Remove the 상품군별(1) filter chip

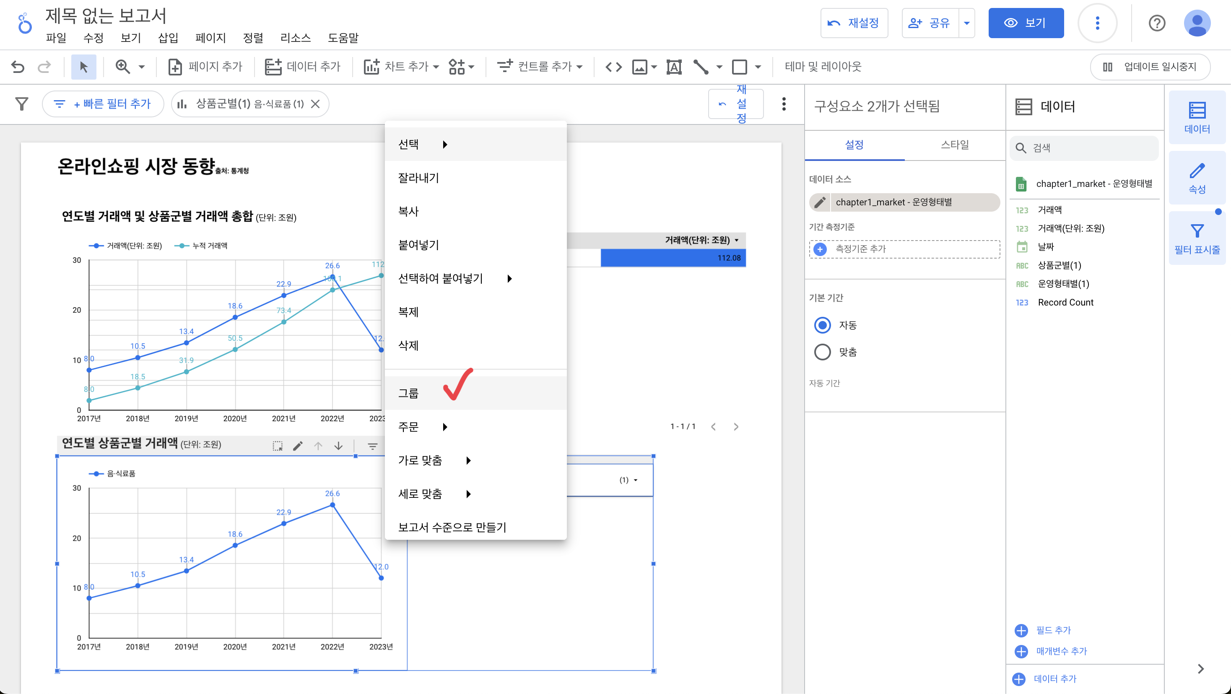315,104
